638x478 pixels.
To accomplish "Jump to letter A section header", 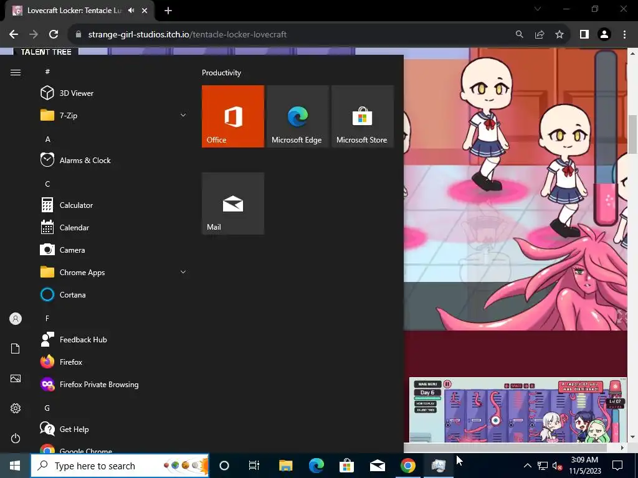I will [x=47, y=139].
